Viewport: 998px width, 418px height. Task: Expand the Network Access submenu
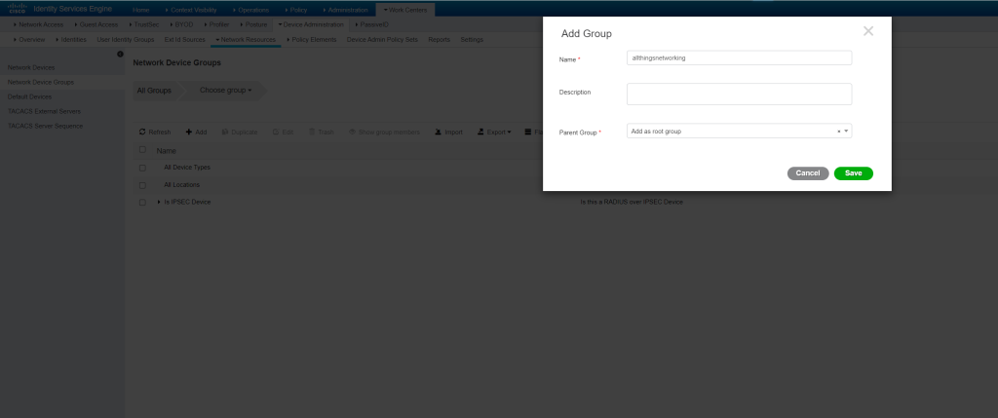(x=38, y=24)
